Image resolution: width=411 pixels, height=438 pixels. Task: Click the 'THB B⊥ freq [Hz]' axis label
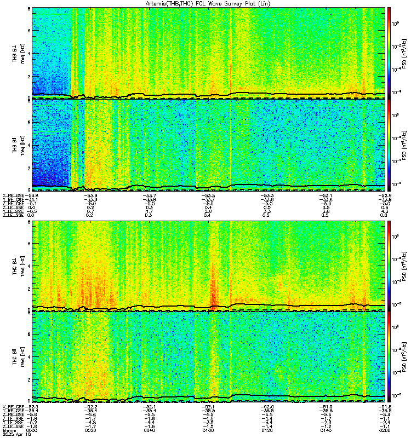coord(19,53)
